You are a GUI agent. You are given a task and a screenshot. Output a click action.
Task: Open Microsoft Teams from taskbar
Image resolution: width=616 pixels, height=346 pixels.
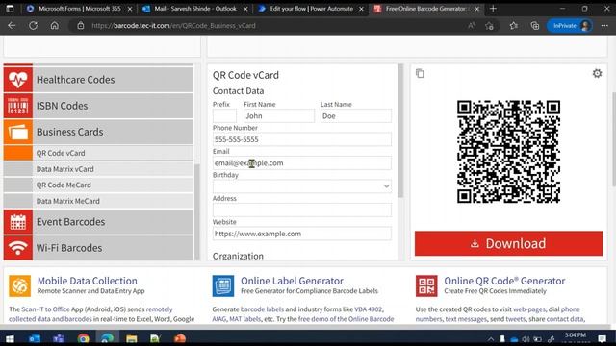click(x=59, y=338)
